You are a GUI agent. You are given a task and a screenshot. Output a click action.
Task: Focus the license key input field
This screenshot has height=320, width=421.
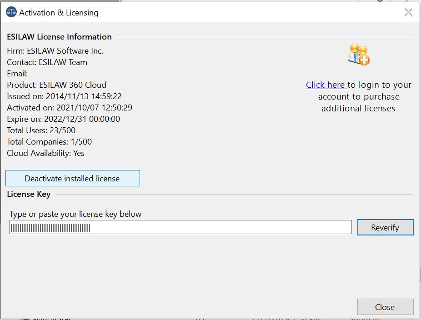[x=180, y=227]
